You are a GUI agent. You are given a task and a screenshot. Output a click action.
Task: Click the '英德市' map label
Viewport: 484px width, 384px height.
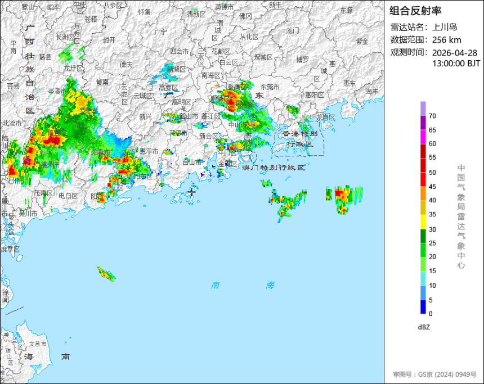coord(225,7)
